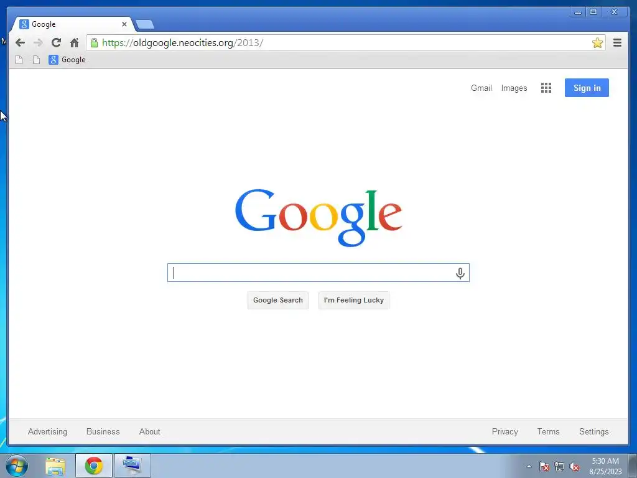Viewport: 637px width, 478px height.
Task: Open the Terms footer link
Action: [x=549, y=432]
